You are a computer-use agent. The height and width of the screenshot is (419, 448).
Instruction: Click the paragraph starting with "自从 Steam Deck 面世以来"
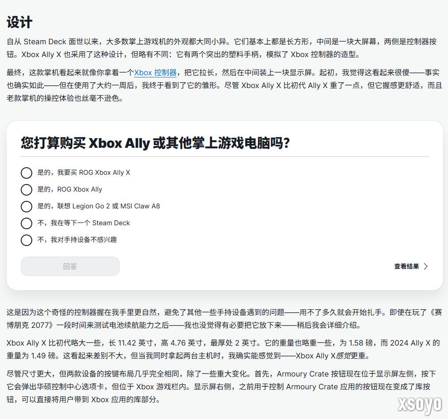(x=221, y=48)
